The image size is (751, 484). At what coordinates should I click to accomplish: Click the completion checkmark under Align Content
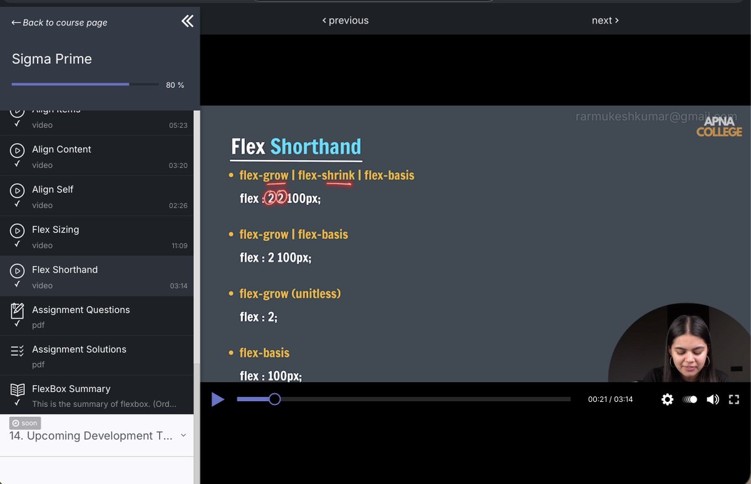18,164
